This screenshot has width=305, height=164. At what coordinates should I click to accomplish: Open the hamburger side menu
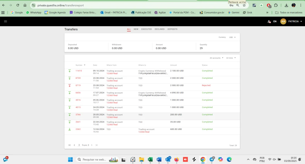5,21
